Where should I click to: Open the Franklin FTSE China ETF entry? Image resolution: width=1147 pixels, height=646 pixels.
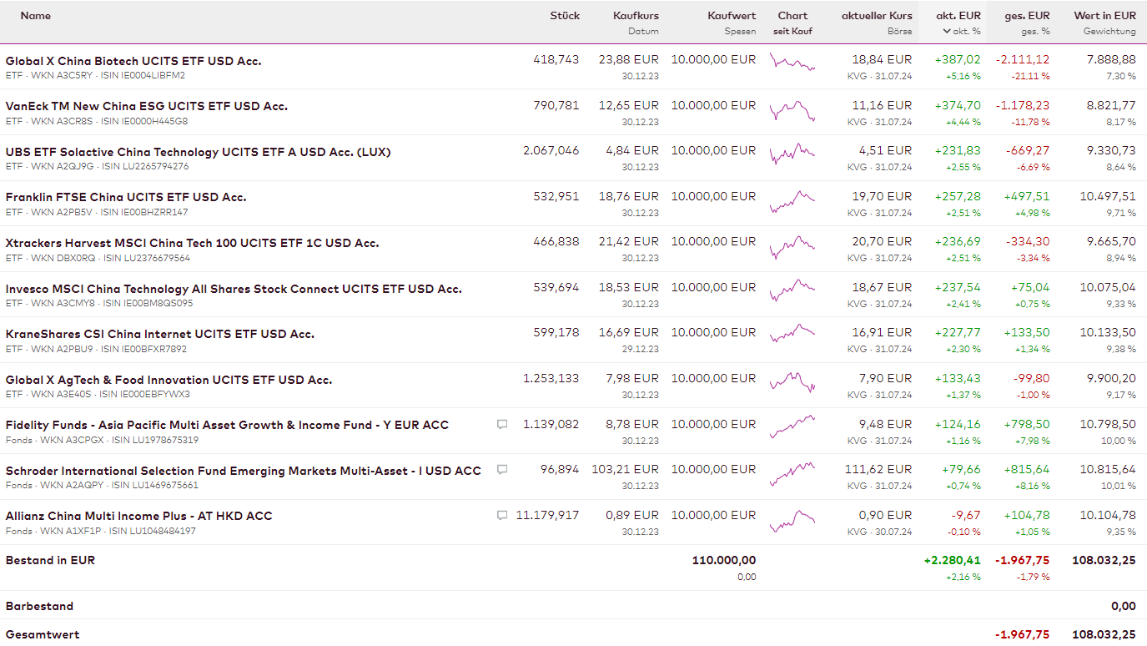point(126,197)
